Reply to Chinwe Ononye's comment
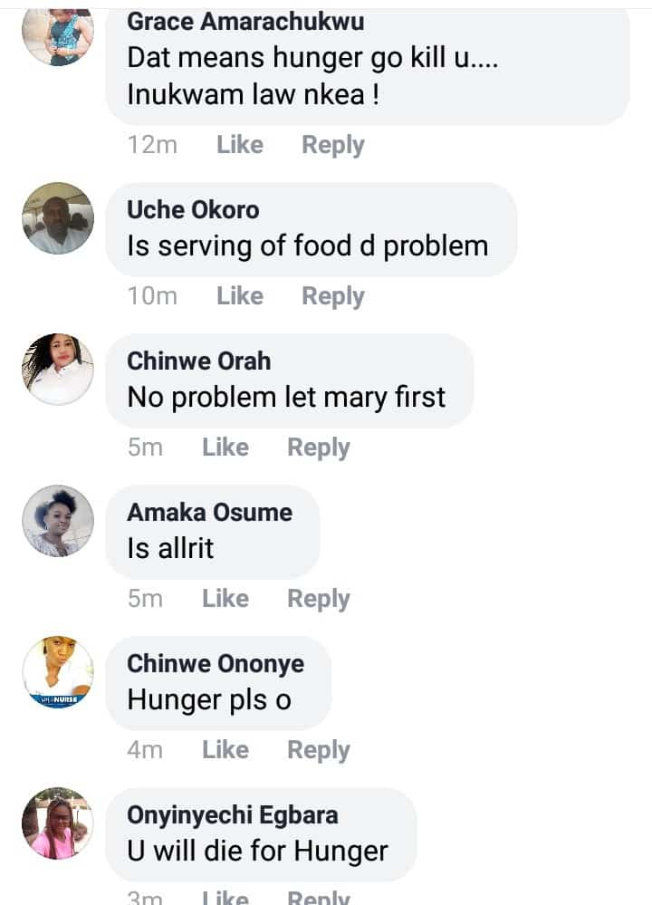This screenshot has height=905, width=652. click(318, 750)
